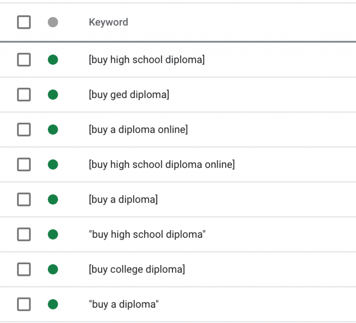The image size is (356, 323).
Task: Click the "buy a diploma" phrase keyword text
Action: point(124,304)
